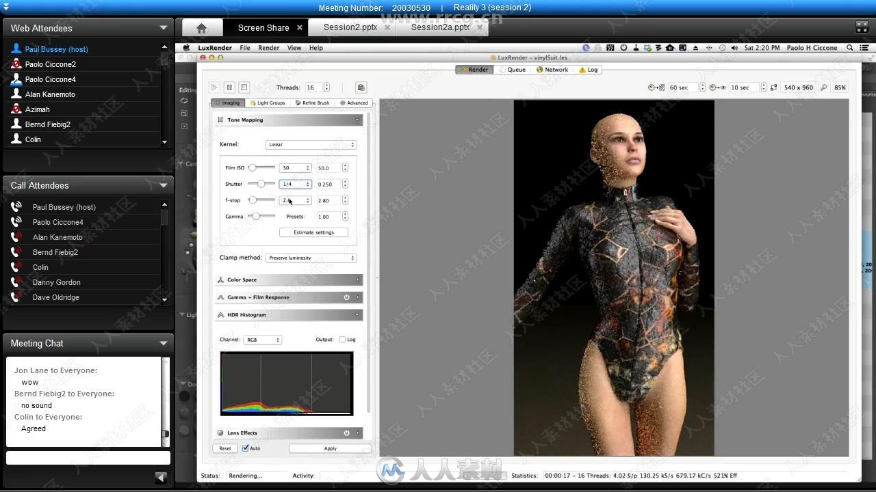Viewport: 876px width, 492px height.
Task: Click the Gamma slider
Action: tap(261, 216)
